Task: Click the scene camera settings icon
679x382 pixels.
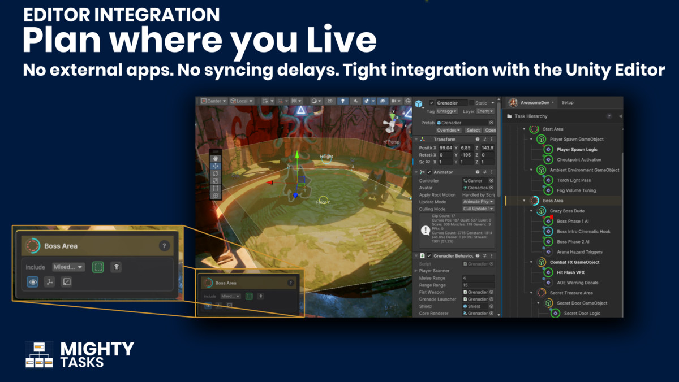Action: click(396, 101)
